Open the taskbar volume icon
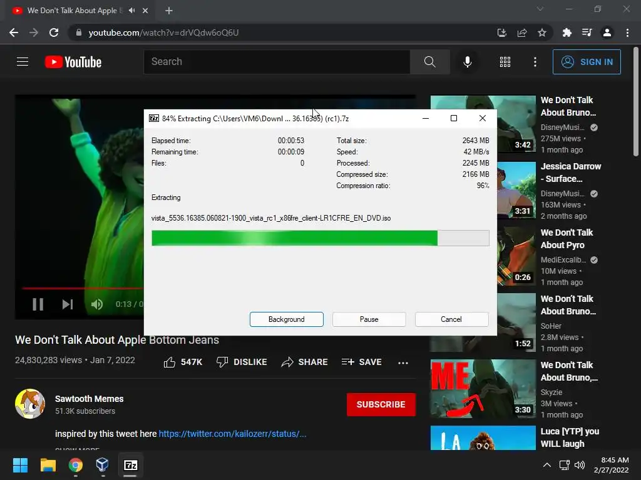 point(580,465)
